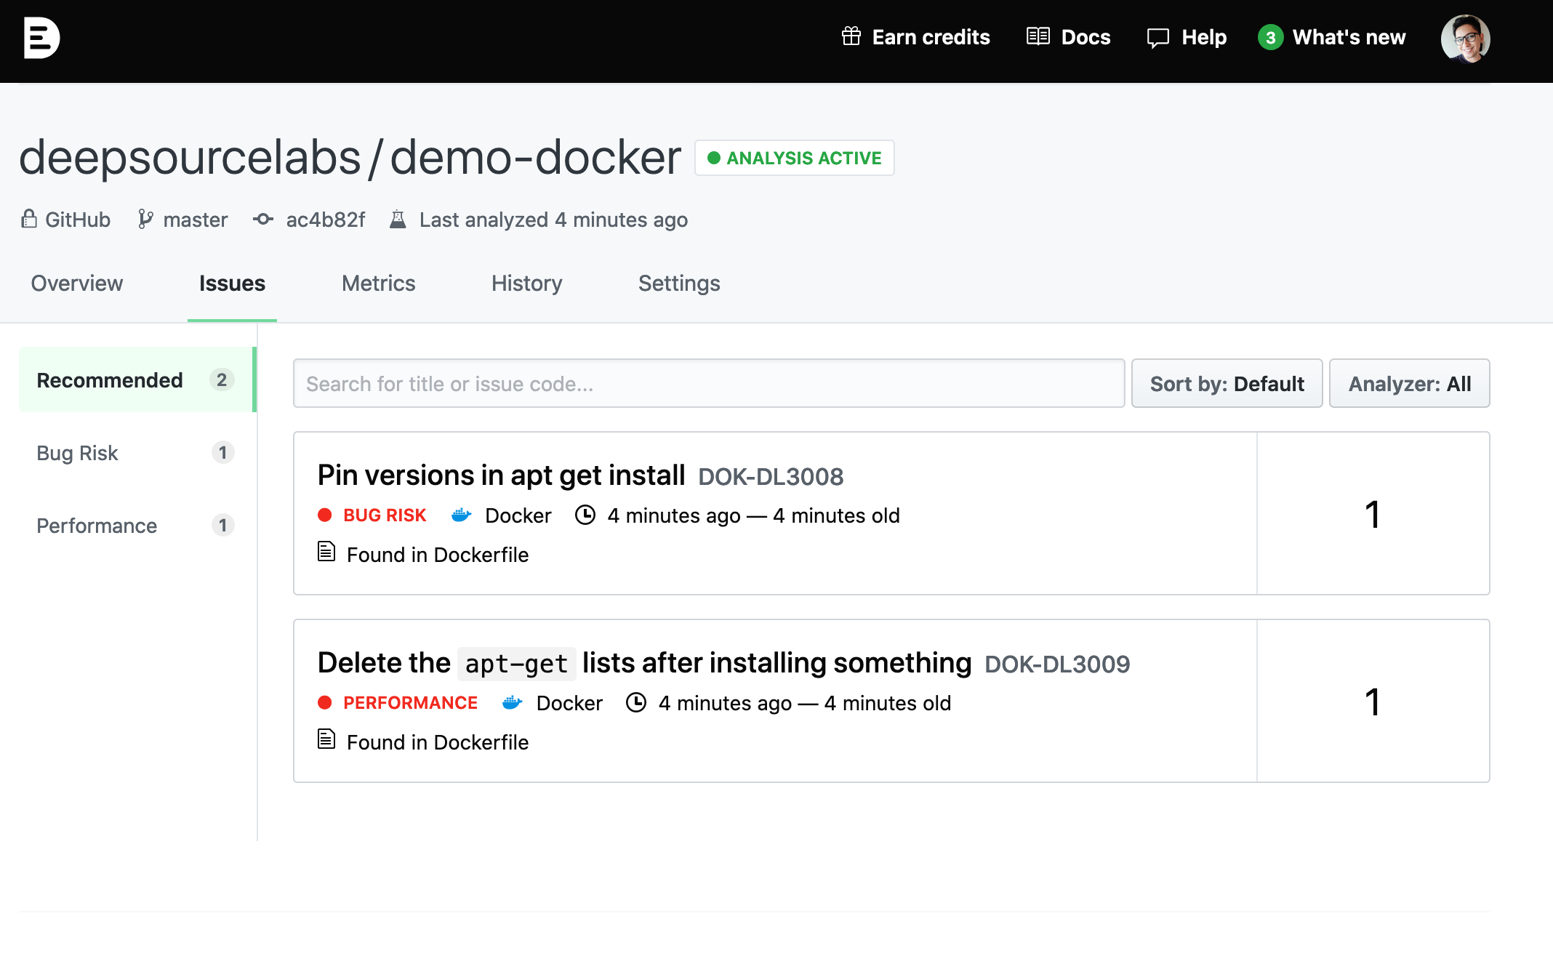Click the file icon beside Found in Dockerfile
The width and height of the screenshot is (1553, 964).
[x=326, y=552]
